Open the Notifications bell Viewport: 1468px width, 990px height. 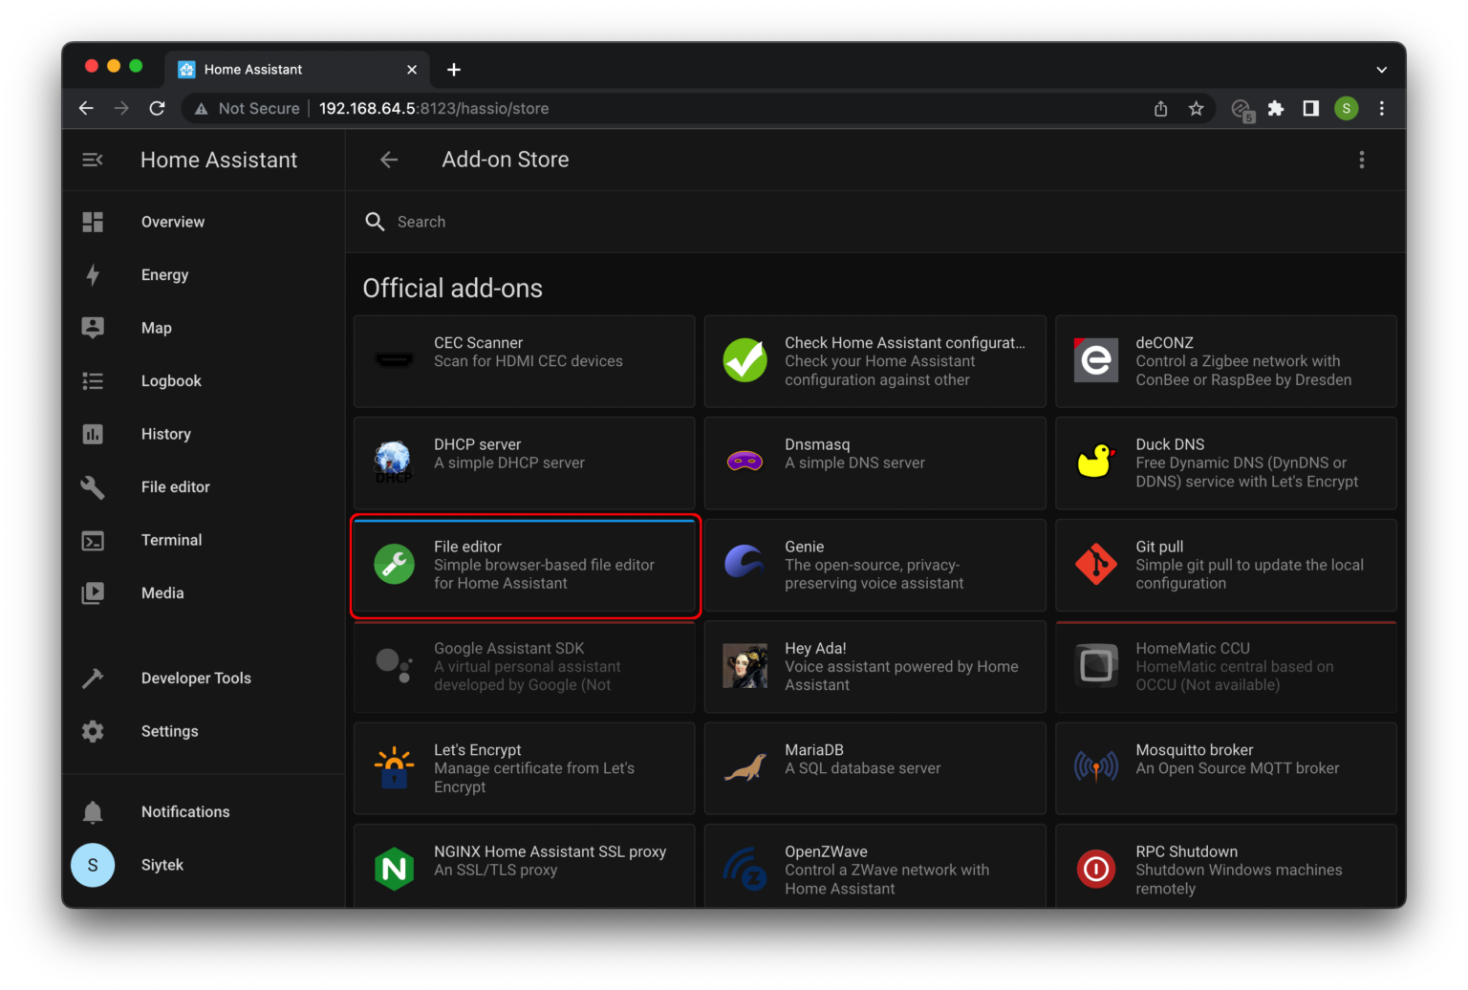93,811
